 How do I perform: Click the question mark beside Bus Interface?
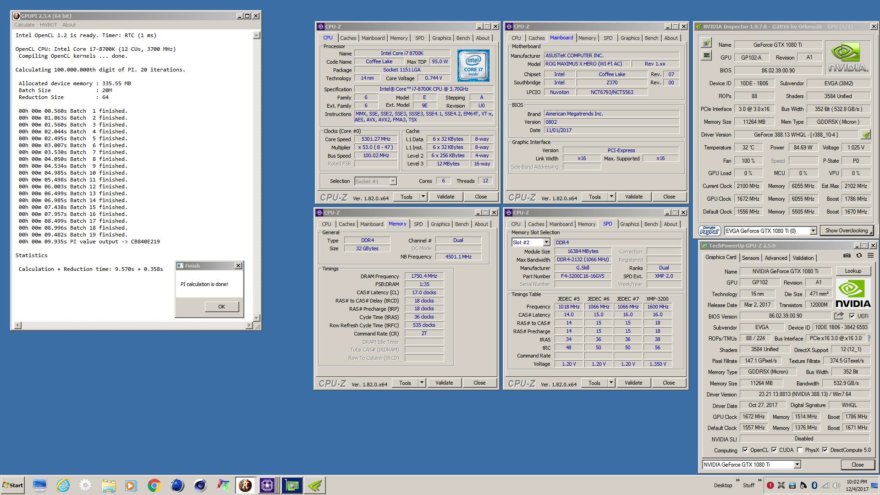point(869,338)
